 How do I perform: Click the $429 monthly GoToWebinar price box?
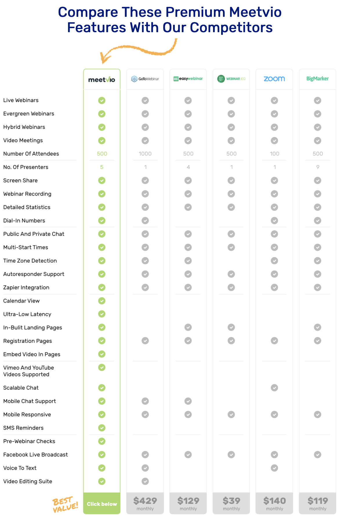click(145, 504)
